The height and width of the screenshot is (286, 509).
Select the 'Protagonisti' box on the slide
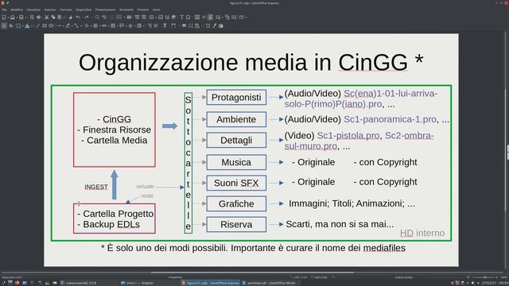[236, 97]
